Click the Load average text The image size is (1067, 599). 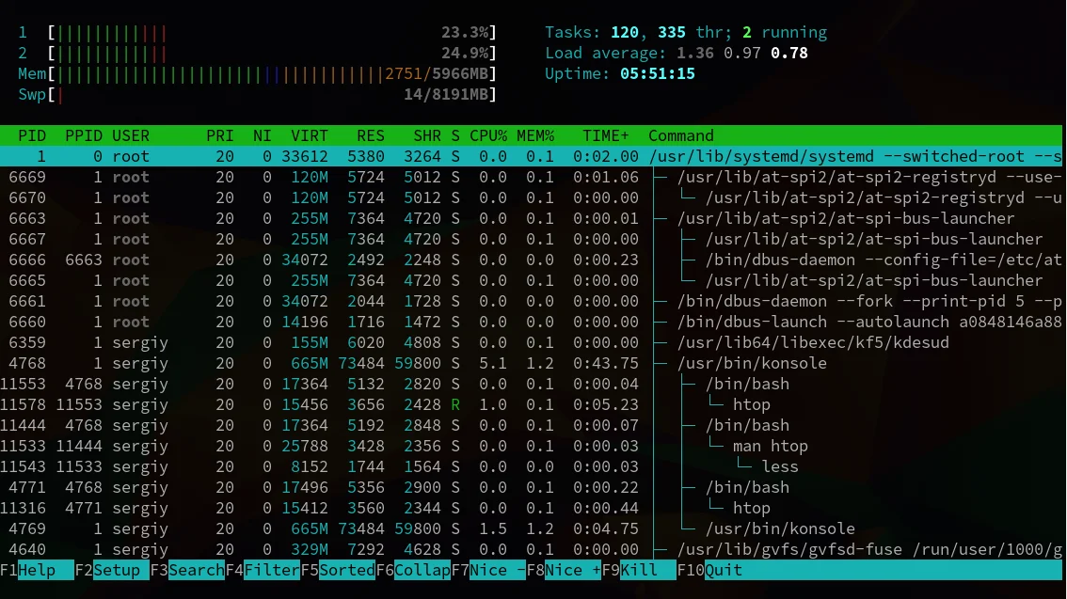(x=677, y=53)
